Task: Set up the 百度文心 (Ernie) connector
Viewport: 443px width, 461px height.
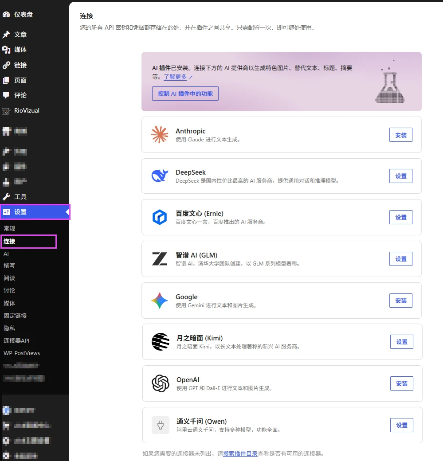Action: pyautogui.click(x=400, y=217)
